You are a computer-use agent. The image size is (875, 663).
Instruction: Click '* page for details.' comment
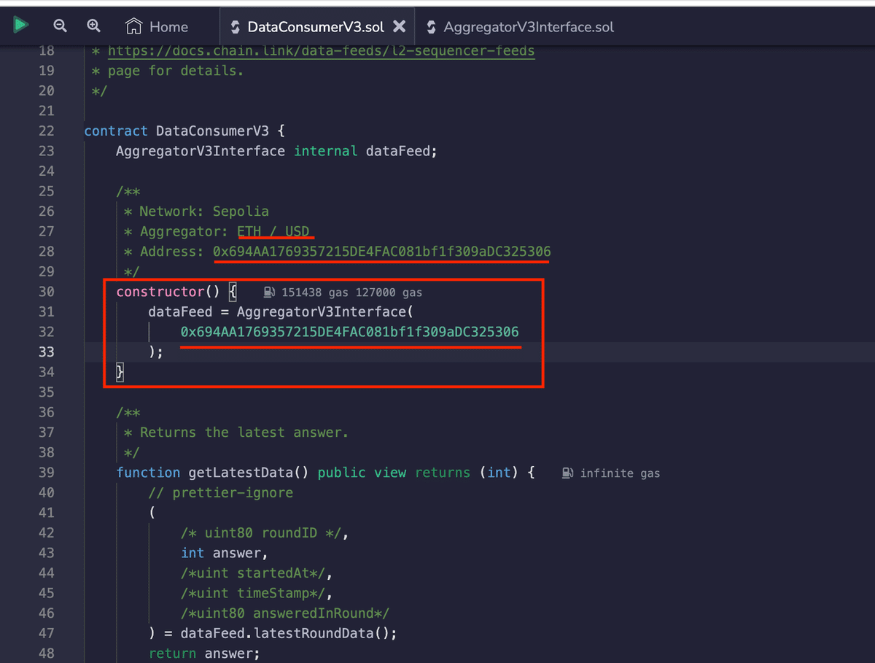click(168, 71)
